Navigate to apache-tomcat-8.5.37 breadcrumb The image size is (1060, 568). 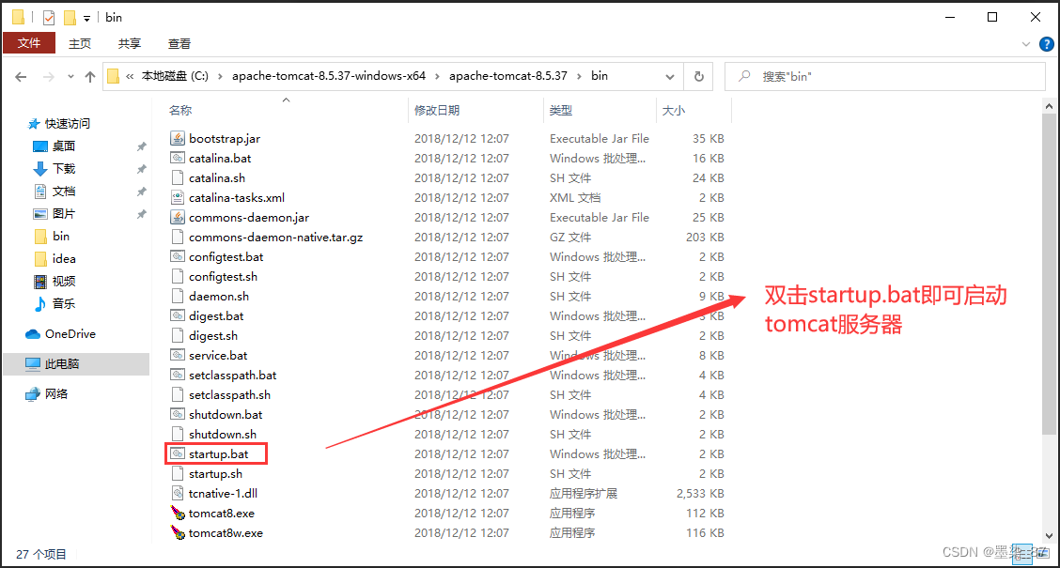(507, 76)
